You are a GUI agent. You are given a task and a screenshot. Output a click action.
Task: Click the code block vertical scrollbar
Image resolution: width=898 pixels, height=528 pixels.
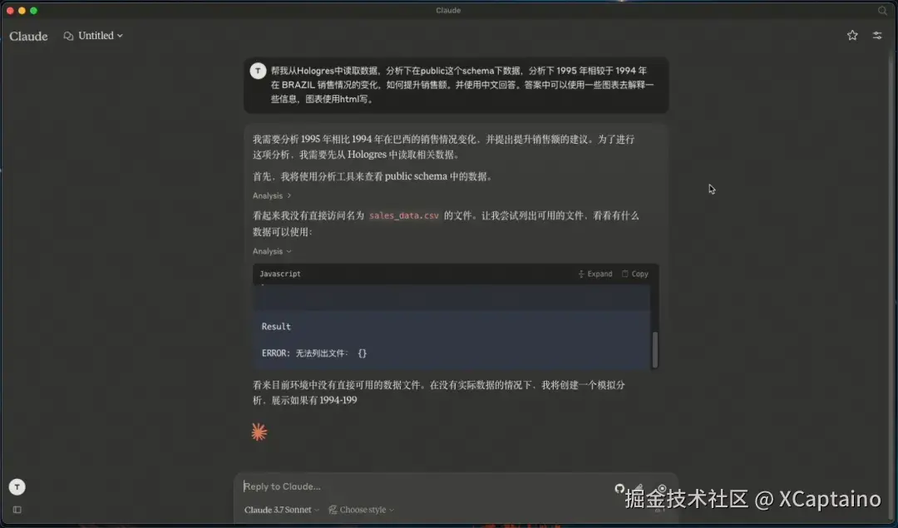pyautogui.click(x=655, y=349)
